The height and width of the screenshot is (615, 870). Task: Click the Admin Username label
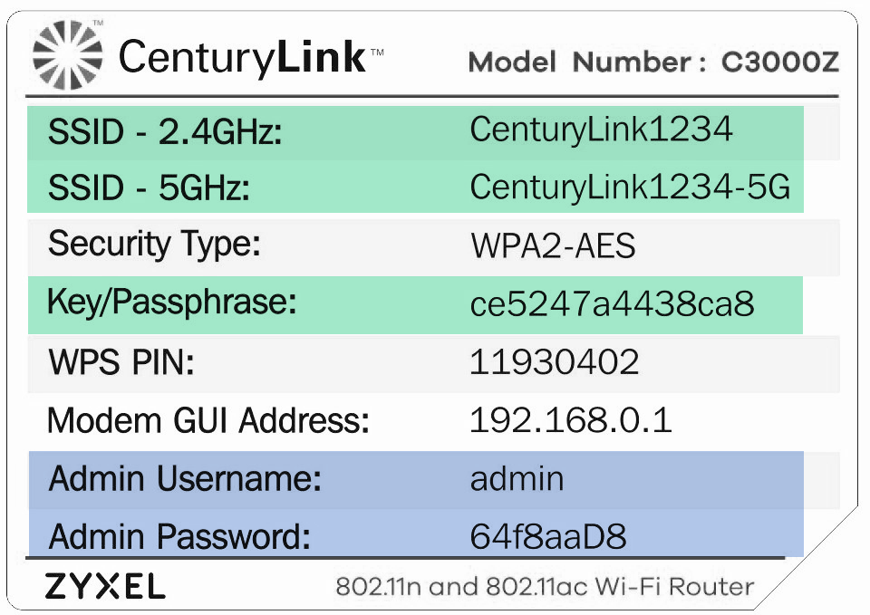185,478
